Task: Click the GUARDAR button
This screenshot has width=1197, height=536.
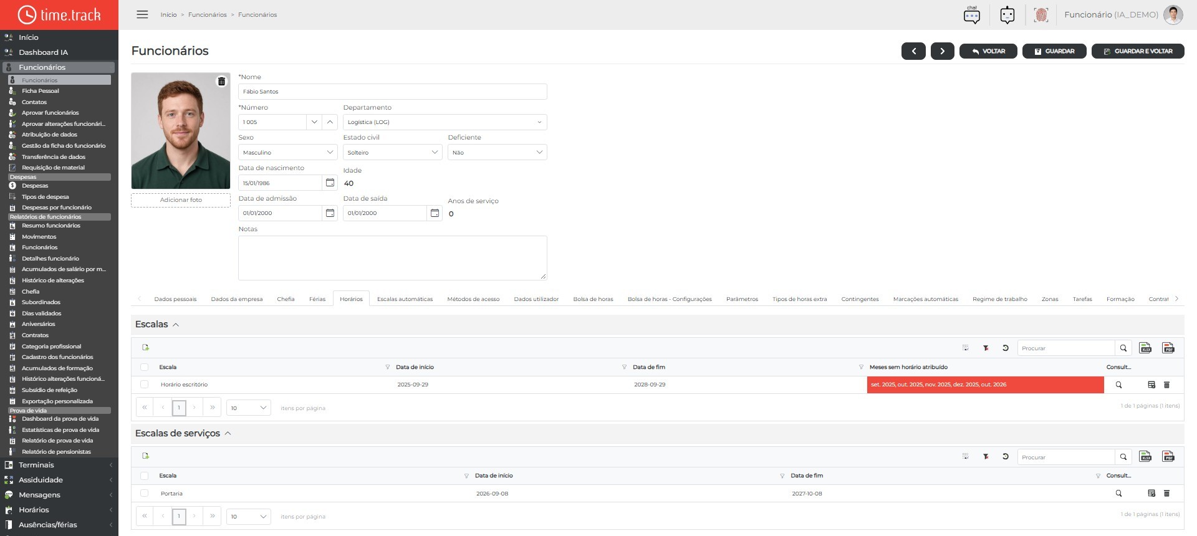Action: pos(1054,51)
